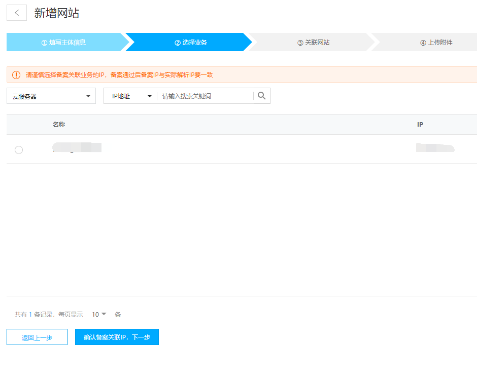The height and width of the screenshot is (378, 477).
Task: Open the IP地址 search type dropdown
Action: click(x=130, y=96)
